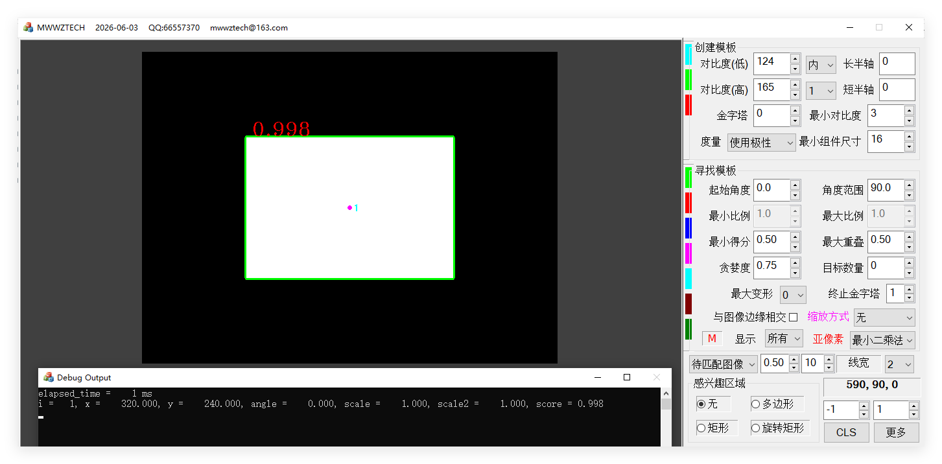Open 更多 options
Image resolution: width=942 pixels, height=464 pixels.
coord(896,432)
